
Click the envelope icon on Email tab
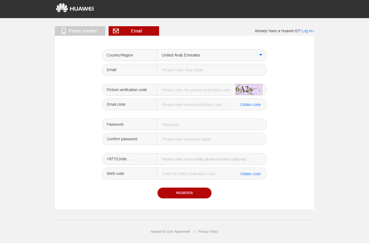coord(116,31)
